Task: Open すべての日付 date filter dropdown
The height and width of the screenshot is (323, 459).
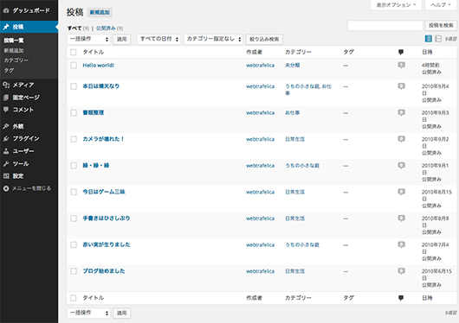Action: point(159,39)
